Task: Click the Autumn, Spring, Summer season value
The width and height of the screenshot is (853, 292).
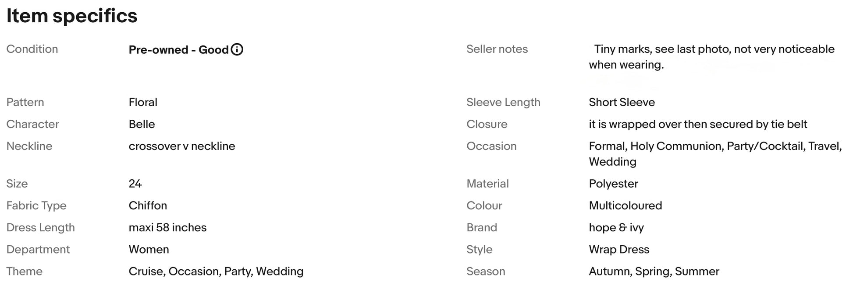Action: [654, 271]
